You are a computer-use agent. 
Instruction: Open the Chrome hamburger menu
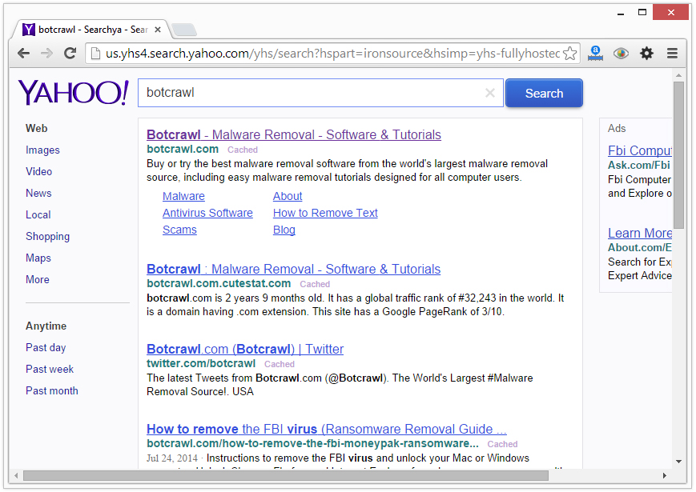point(672,54)
